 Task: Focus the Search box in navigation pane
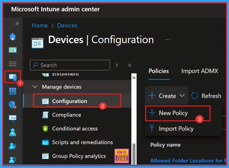(70, 65)
